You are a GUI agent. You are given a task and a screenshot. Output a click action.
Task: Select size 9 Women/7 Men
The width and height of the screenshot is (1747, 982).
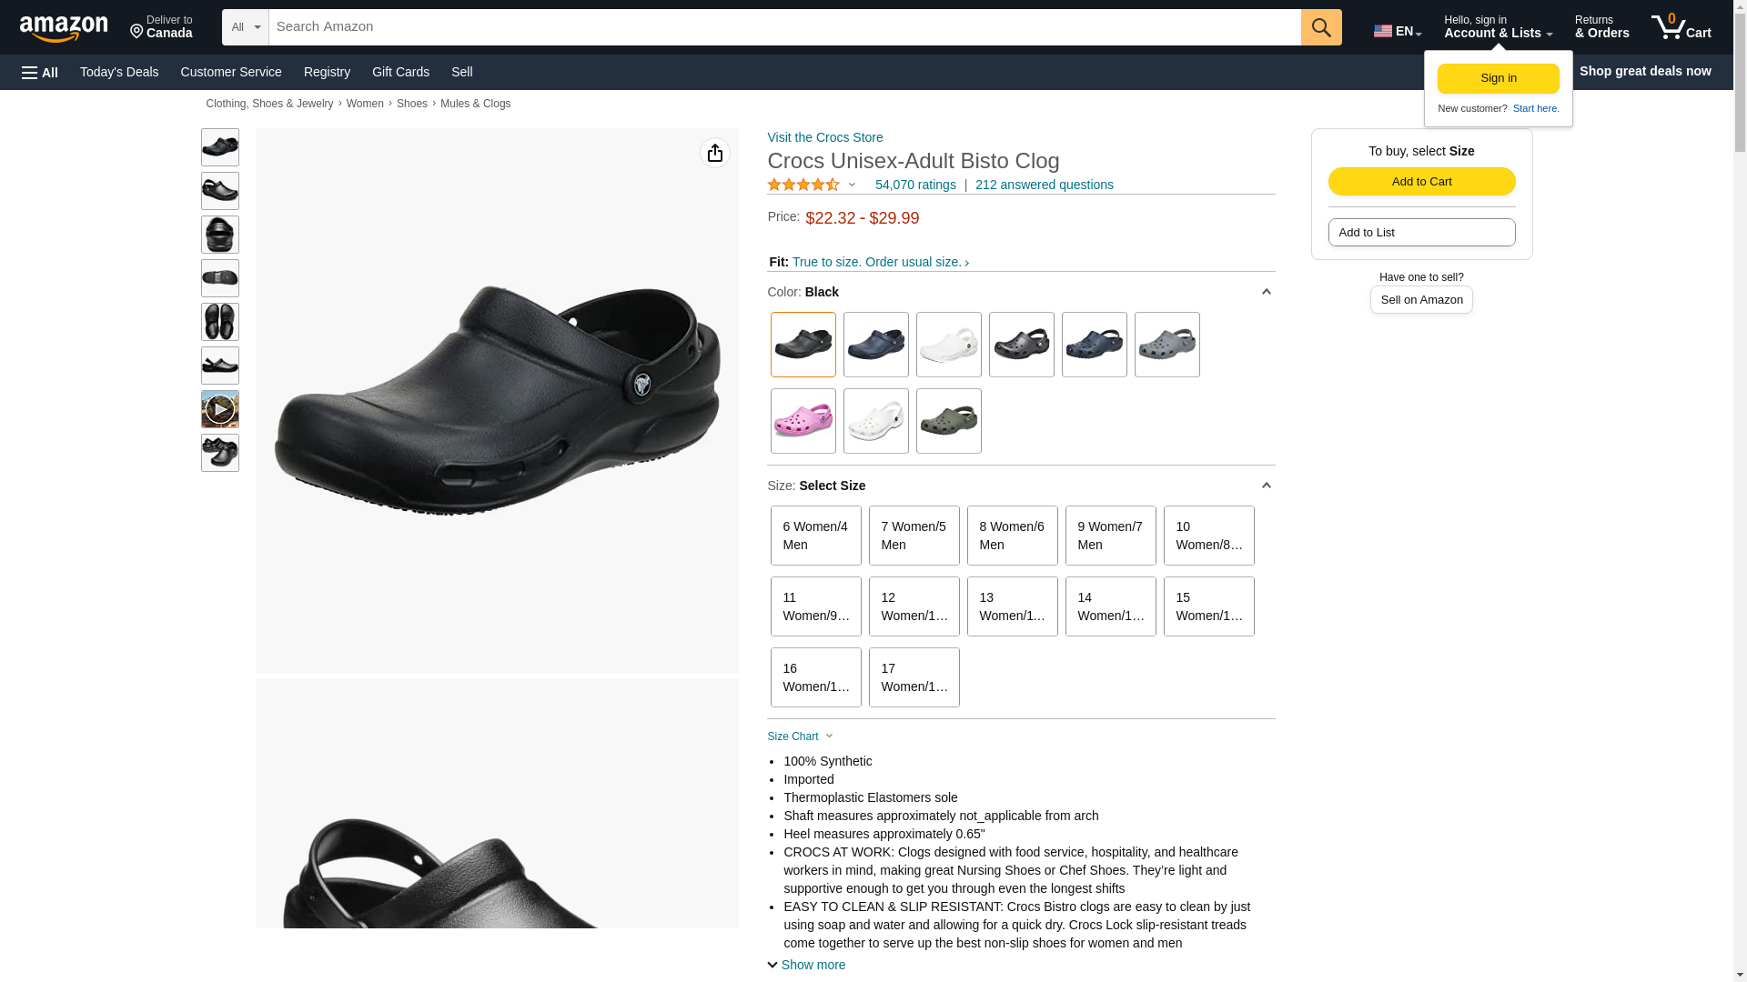pyautogui.click(x=1111, y=536)
